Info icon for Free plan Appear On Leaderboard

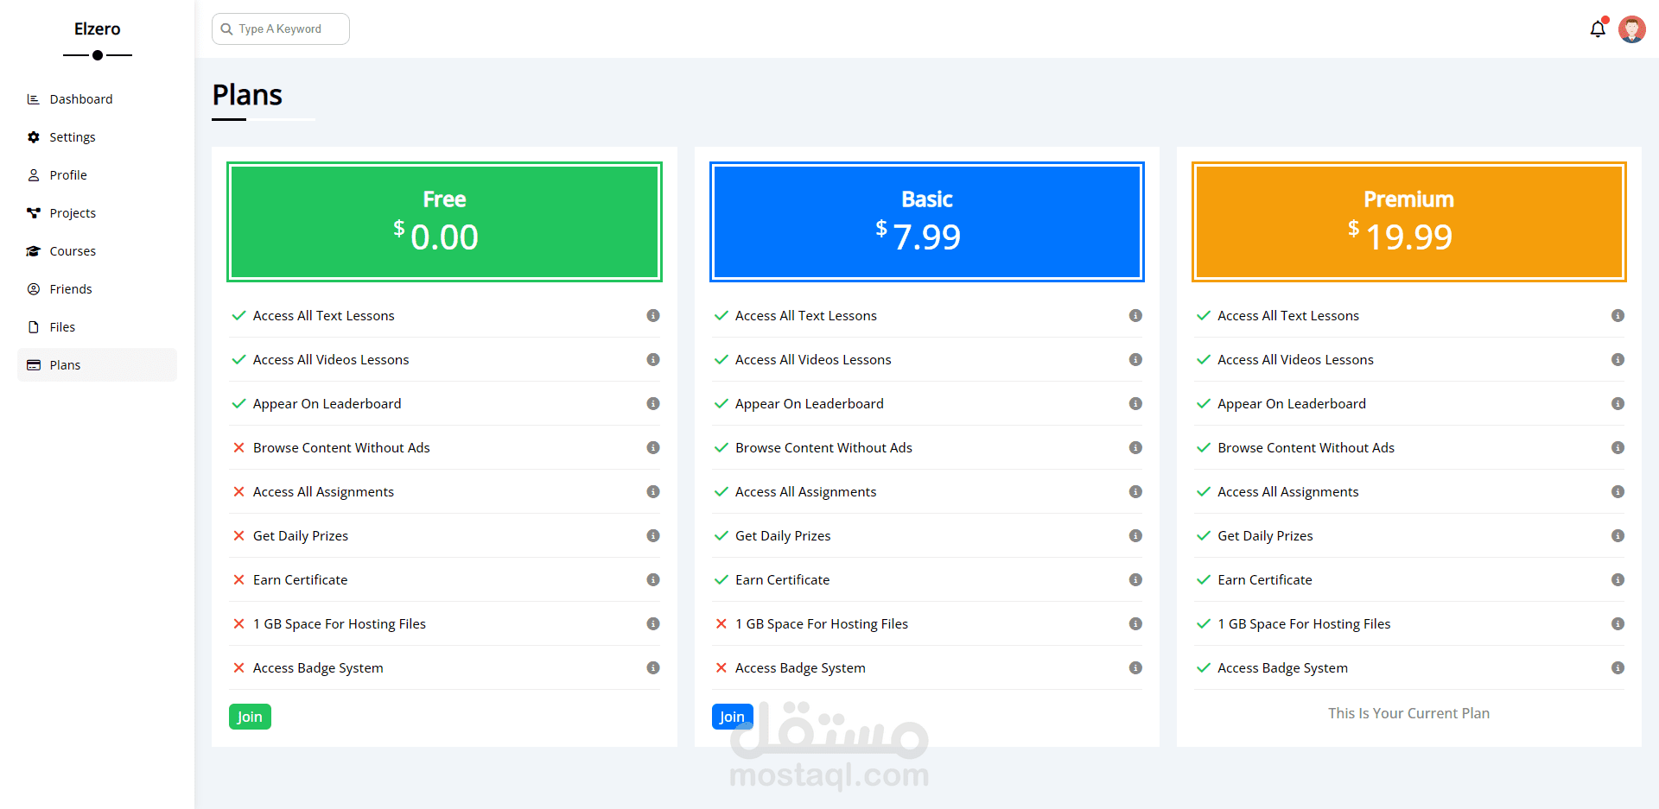click(653, 404)
